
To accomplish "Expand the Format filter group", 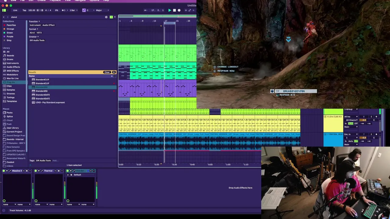I will coord(33,29).
